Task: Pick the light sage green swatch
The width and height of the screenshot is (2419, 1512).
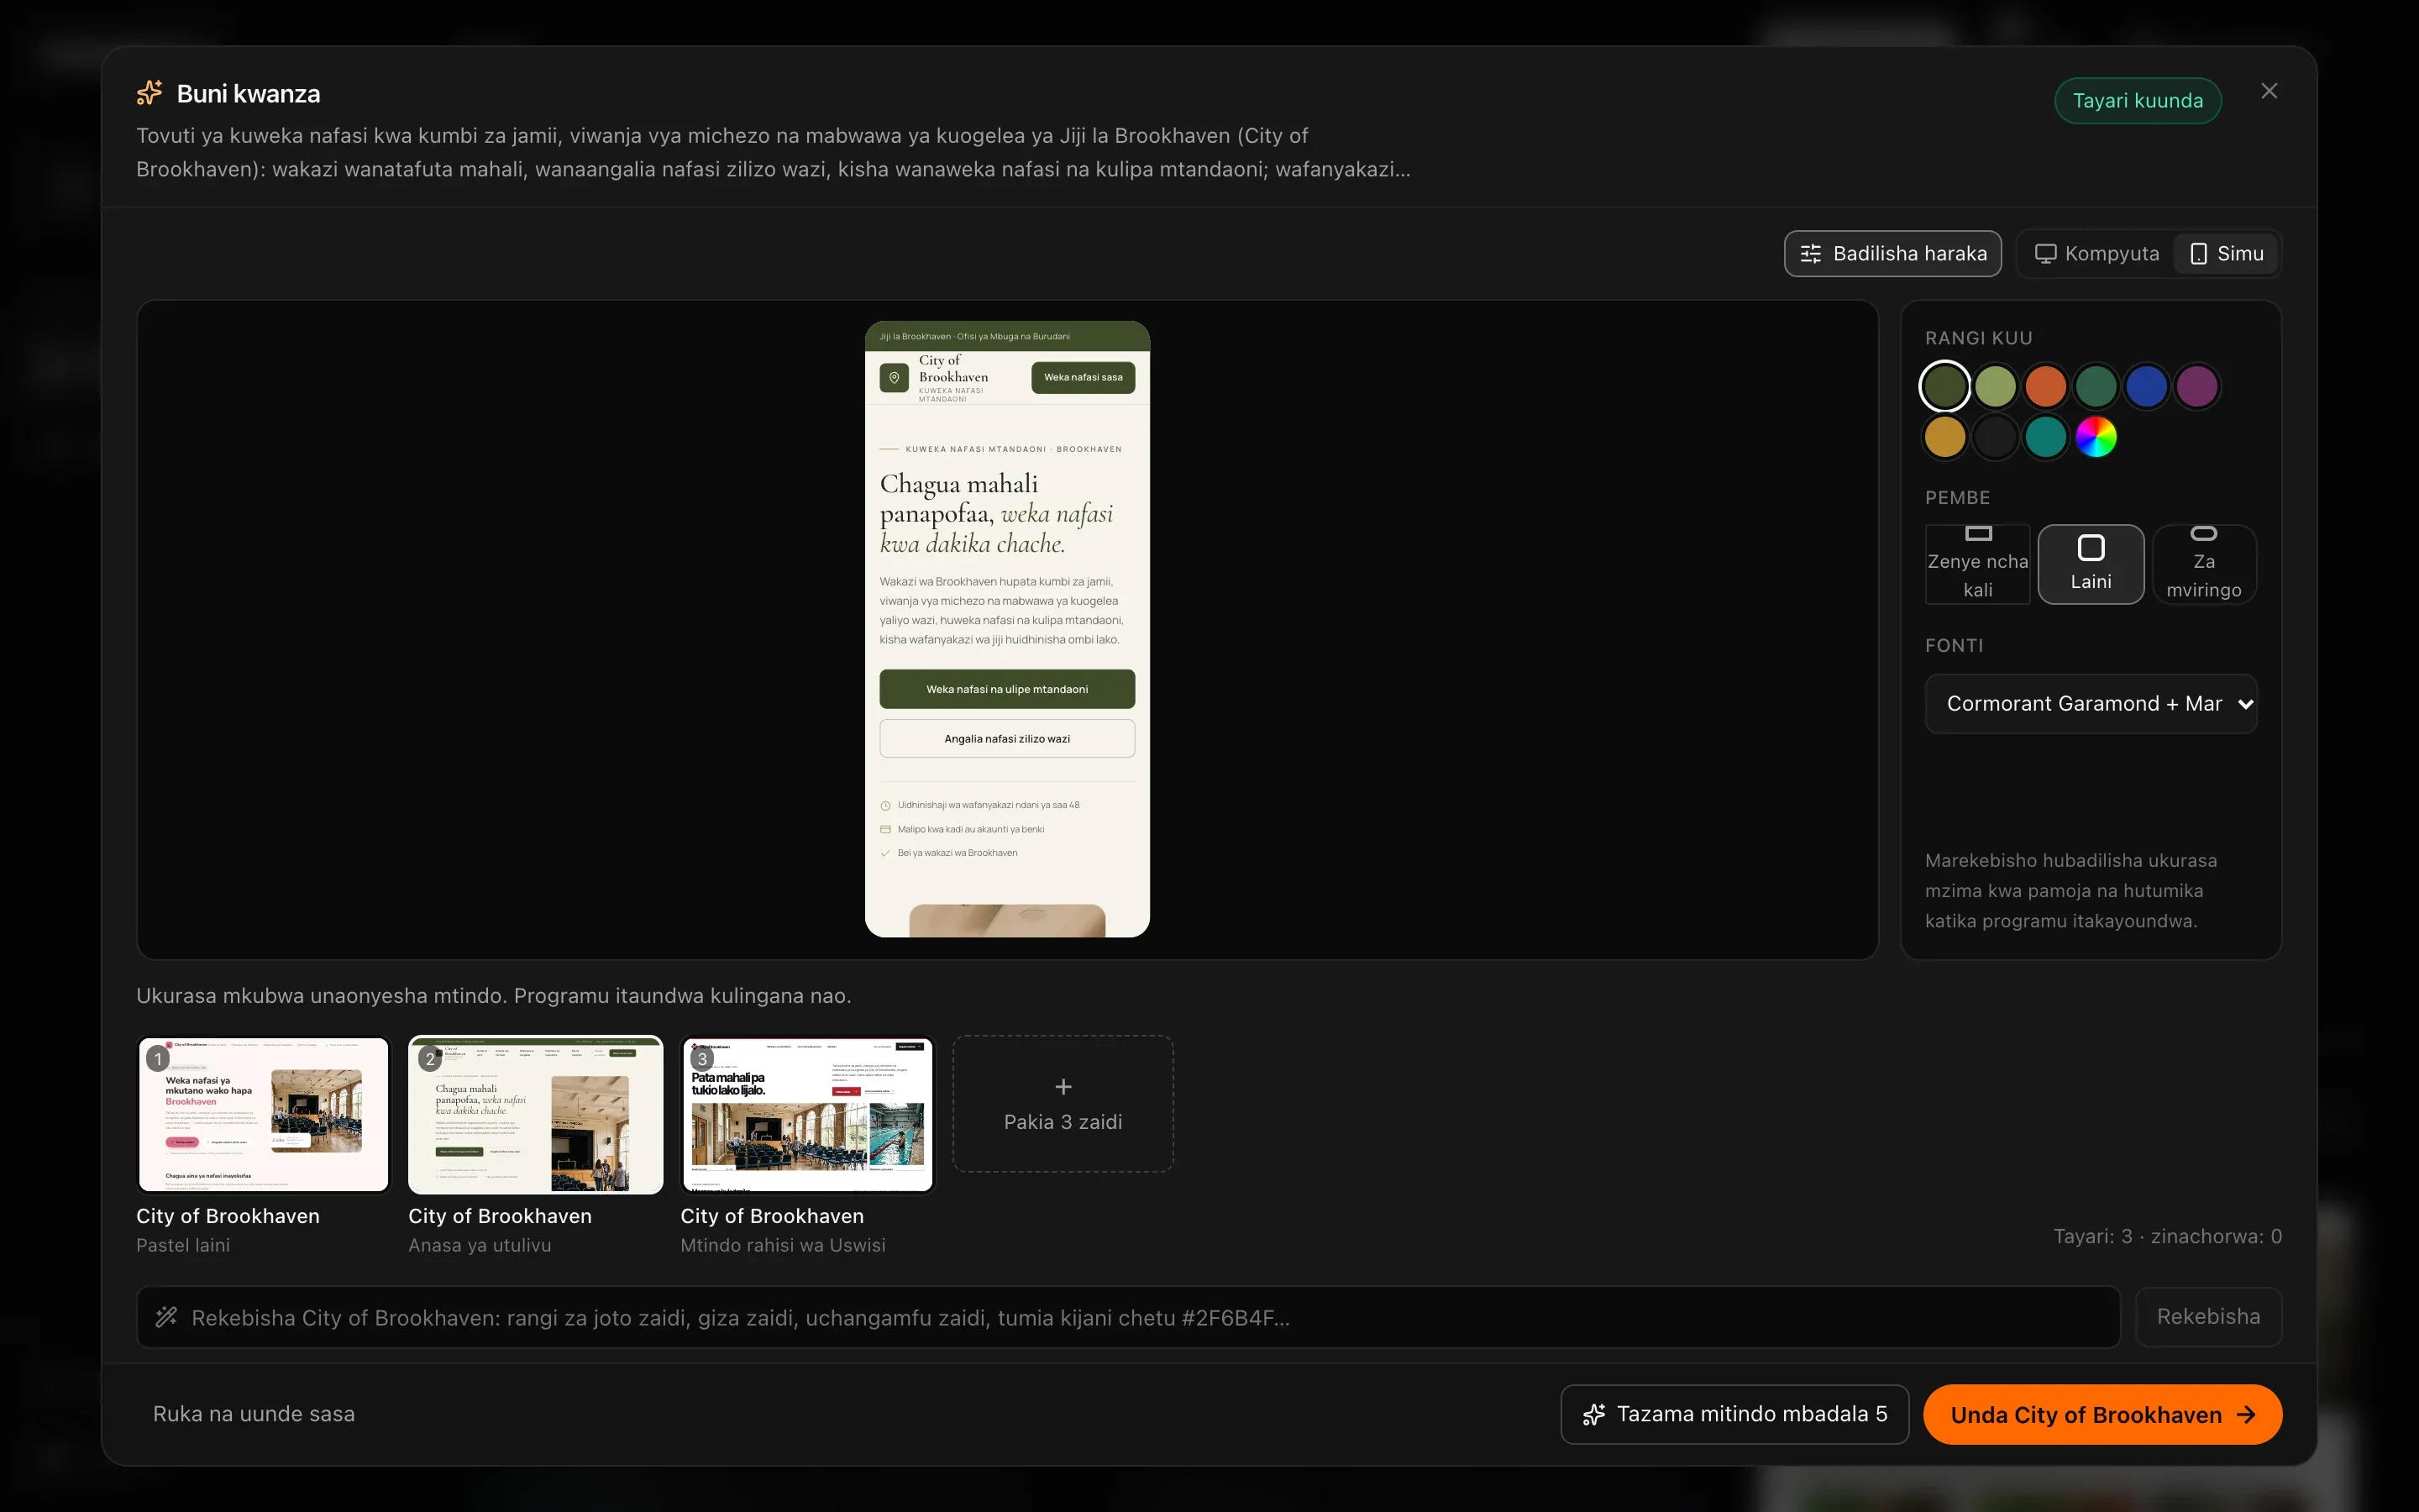Action: click(x=1995, y=387)
